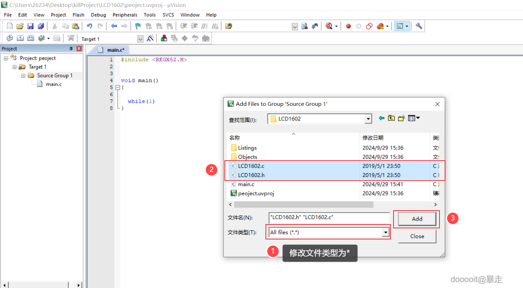
Task: Expand the LCD1602 look-in folder dropdown
Action: coord(368,119)
